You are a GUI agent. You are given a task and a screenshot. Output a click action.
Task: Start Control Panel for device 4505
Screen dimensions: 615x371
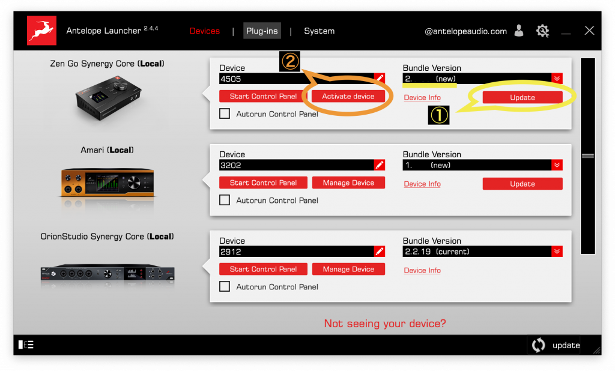pos(263,96)
